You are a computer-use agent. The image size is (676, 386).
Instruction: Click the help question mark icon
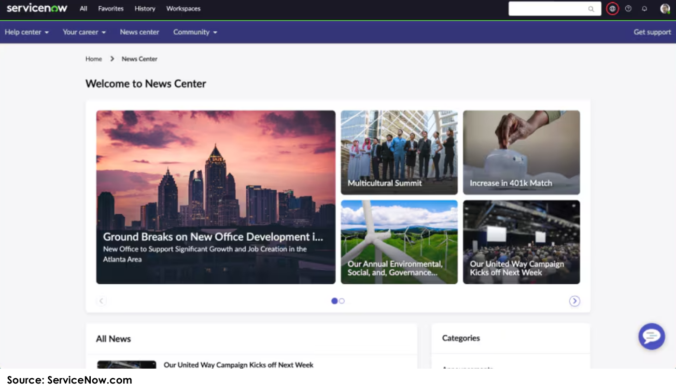(x=628, y=8)
